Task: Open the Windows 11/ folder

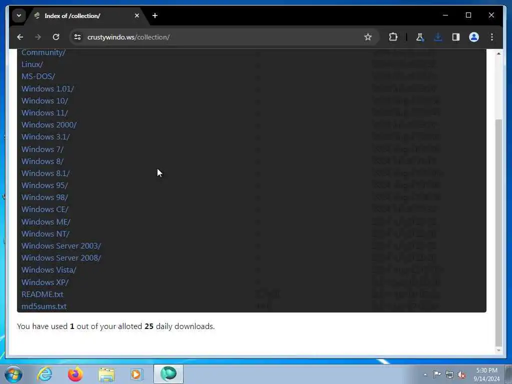Action: [x=44, y=112]
